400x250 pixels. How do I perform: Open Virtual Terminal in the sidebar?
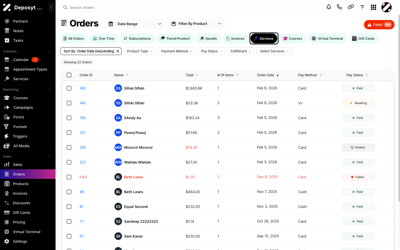[x=28, y=232]
